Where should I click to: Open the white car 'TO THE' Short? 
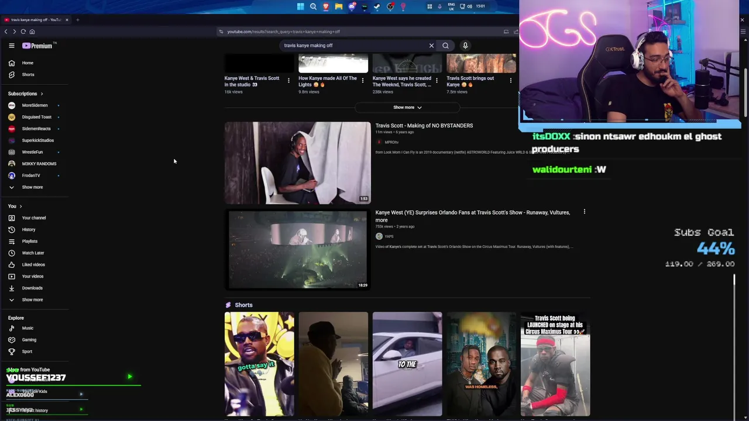[x=407, y=364]
